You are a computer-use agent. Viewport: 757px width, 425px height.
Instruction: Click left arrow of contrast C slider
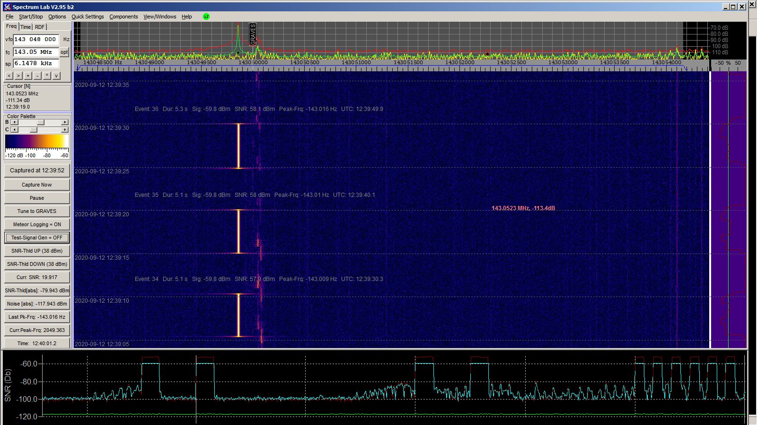click(x=14, y=129)
